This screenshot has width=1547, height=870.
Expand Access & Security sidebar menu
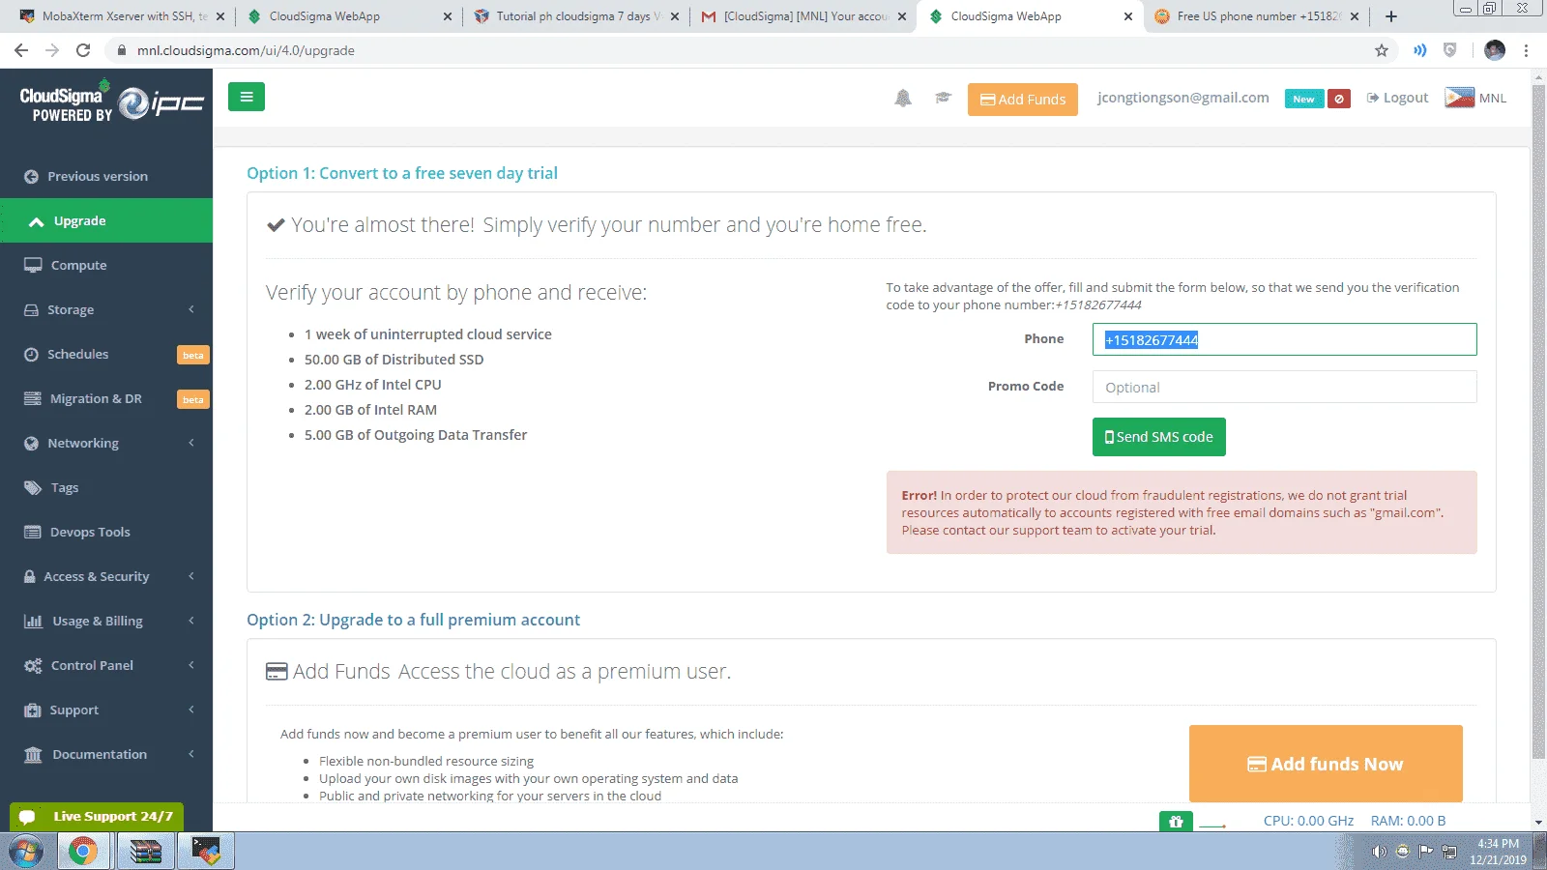click(x=106, y=576)
